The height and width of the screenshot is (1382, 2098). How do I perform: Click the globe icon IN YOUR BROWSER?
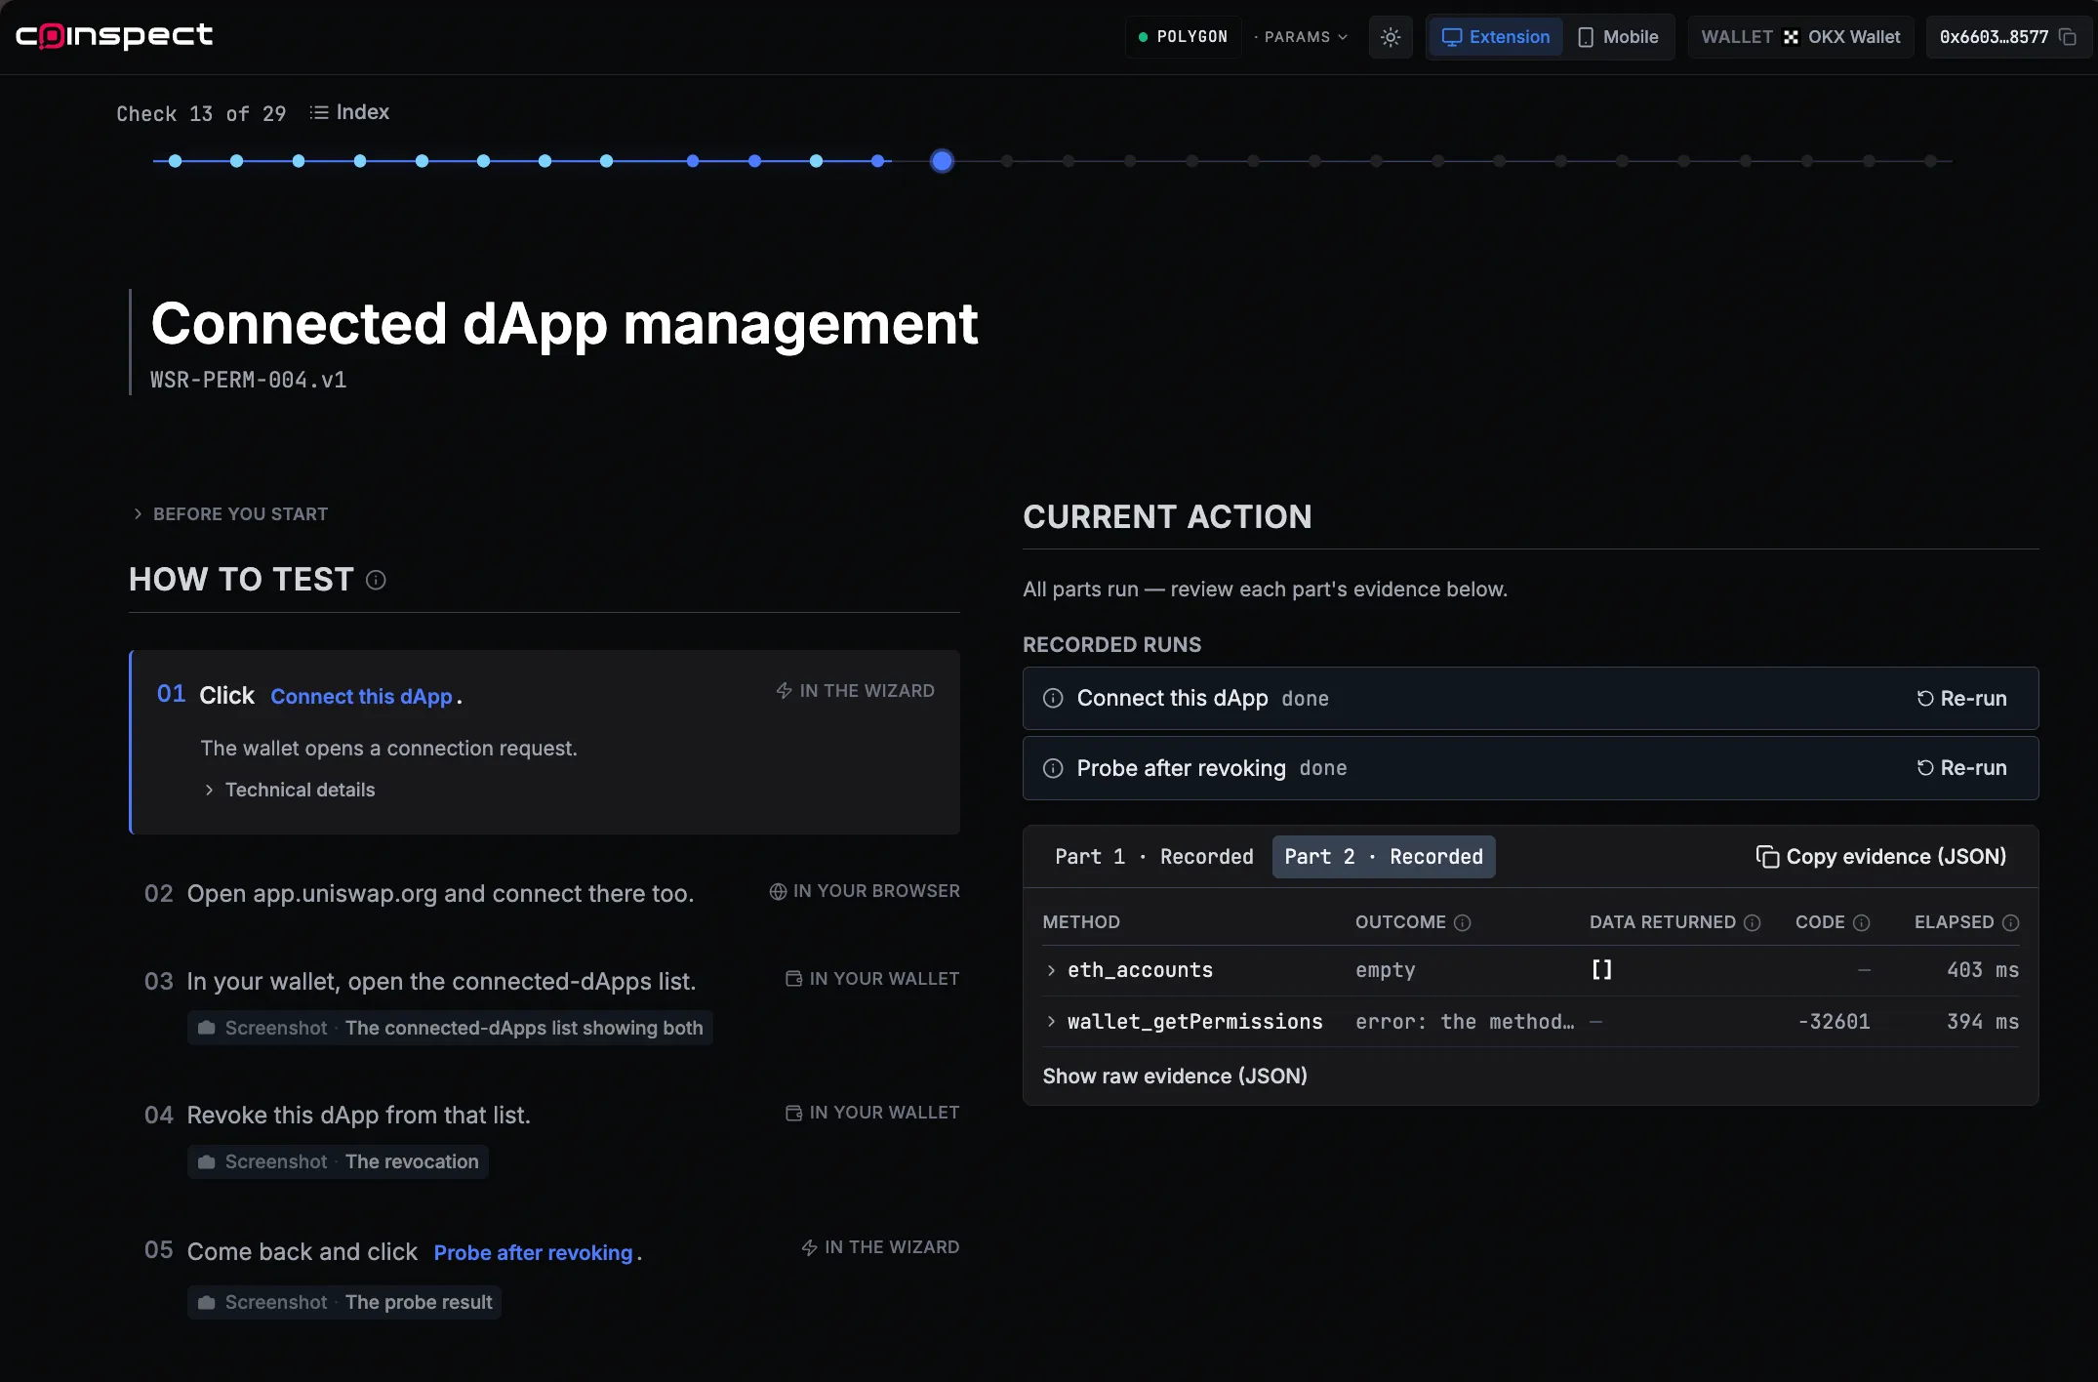coord(778,891)
